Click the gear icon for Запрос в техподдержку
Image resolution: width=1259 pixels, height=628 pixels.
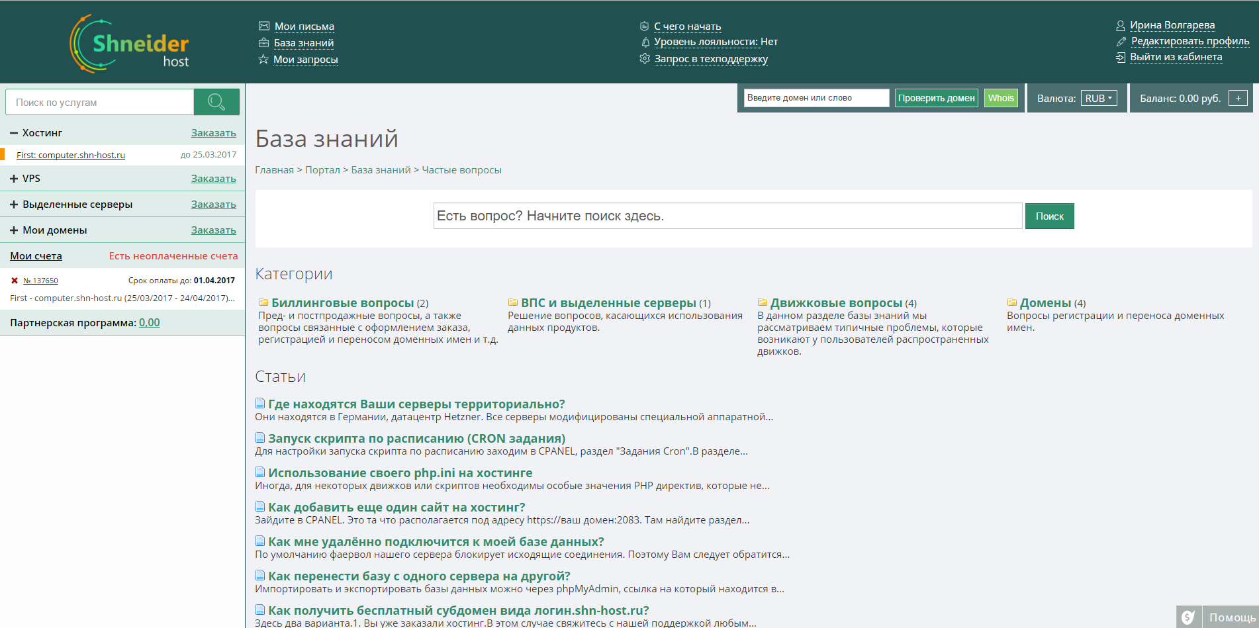[x=644, y=58]
